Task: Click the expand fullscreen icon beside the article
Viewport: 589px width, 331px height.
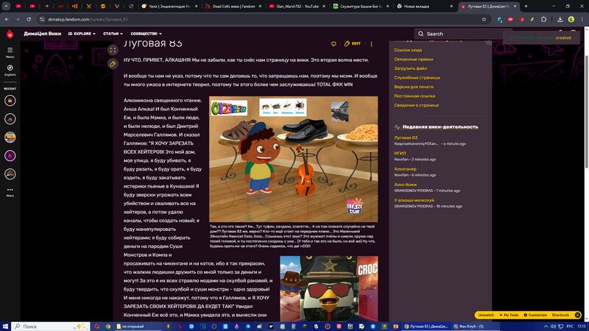Action: 113,50
